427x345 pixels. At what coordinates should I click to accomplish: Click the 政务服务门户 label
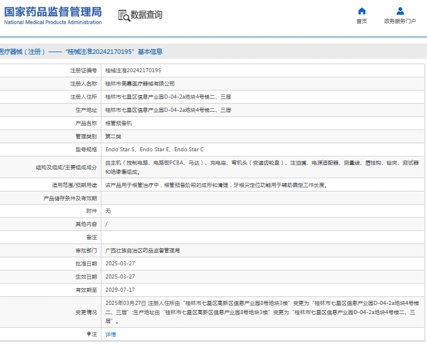(399, 21)
